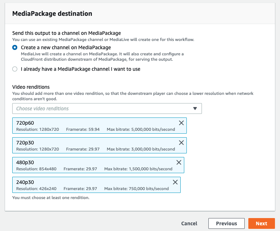Select I already have a MediaPackage channel
The image size is (280, 231).
[x=15, y=69]
